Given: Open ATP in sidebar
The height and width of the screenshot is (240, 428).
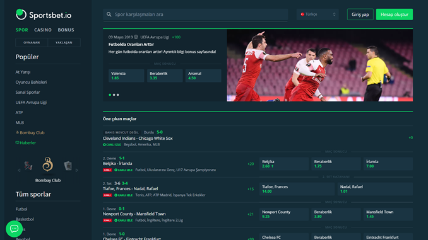Looking at the screenshot, I should tap(19, 113).
